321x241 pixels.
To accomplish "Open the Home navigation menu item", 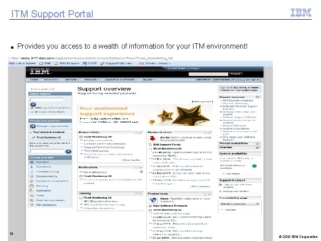I will pyautogui.click(x=34, y=79).
